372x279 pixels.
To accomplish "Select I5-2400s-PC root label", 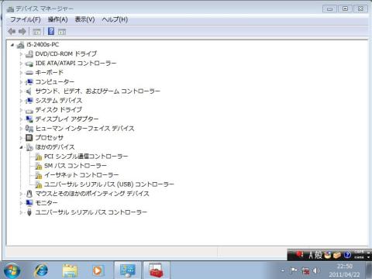I will pyautogui.click(x=43, y=45).
